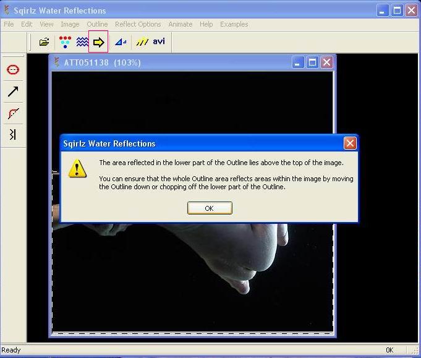Click the Sqirlz icon in main title bar
The image size is (421, 358).
tap(7, 11)
